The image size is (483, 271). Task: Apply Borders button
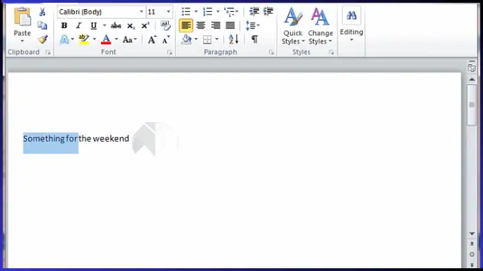[x=208, y=39]
